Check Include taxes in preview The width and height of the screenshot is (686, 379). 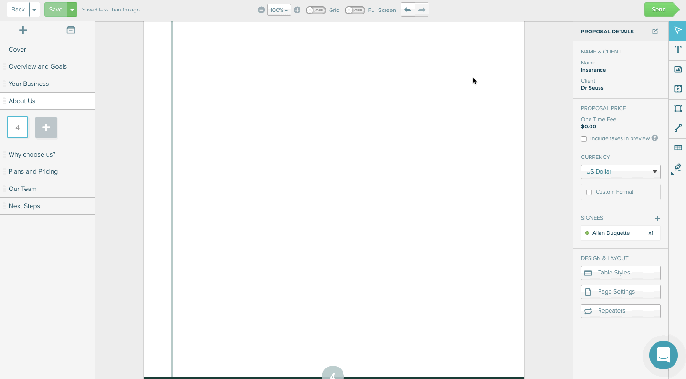point(584,139)
